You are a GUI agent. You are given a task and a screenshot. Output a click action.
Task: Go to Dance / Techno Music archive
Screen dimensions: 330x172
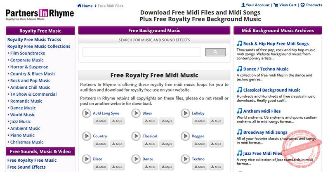click(266, 69)
